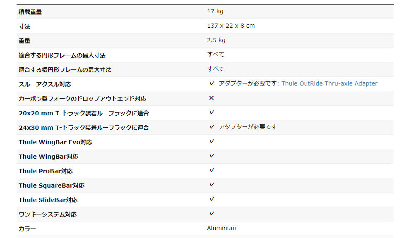Click the ワンキーシステム対応 checkmark

click(212, 214)
